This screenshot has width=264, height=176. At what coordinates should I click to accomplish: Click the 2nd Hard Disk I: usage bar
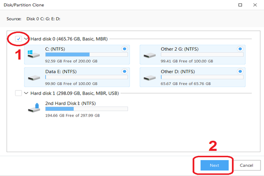coord(86,108)
